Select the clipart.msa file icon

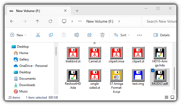click(x=116, y=53)
